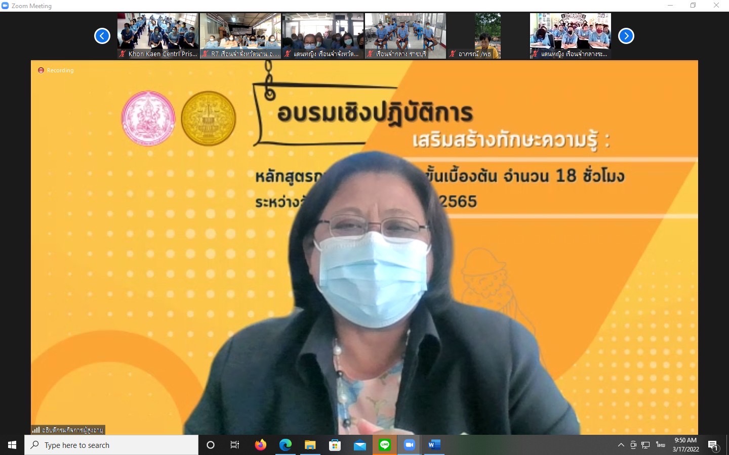729x455 pixels.
Task: Restore down the Zoom Meeting window
Action: tap(693, 6)
